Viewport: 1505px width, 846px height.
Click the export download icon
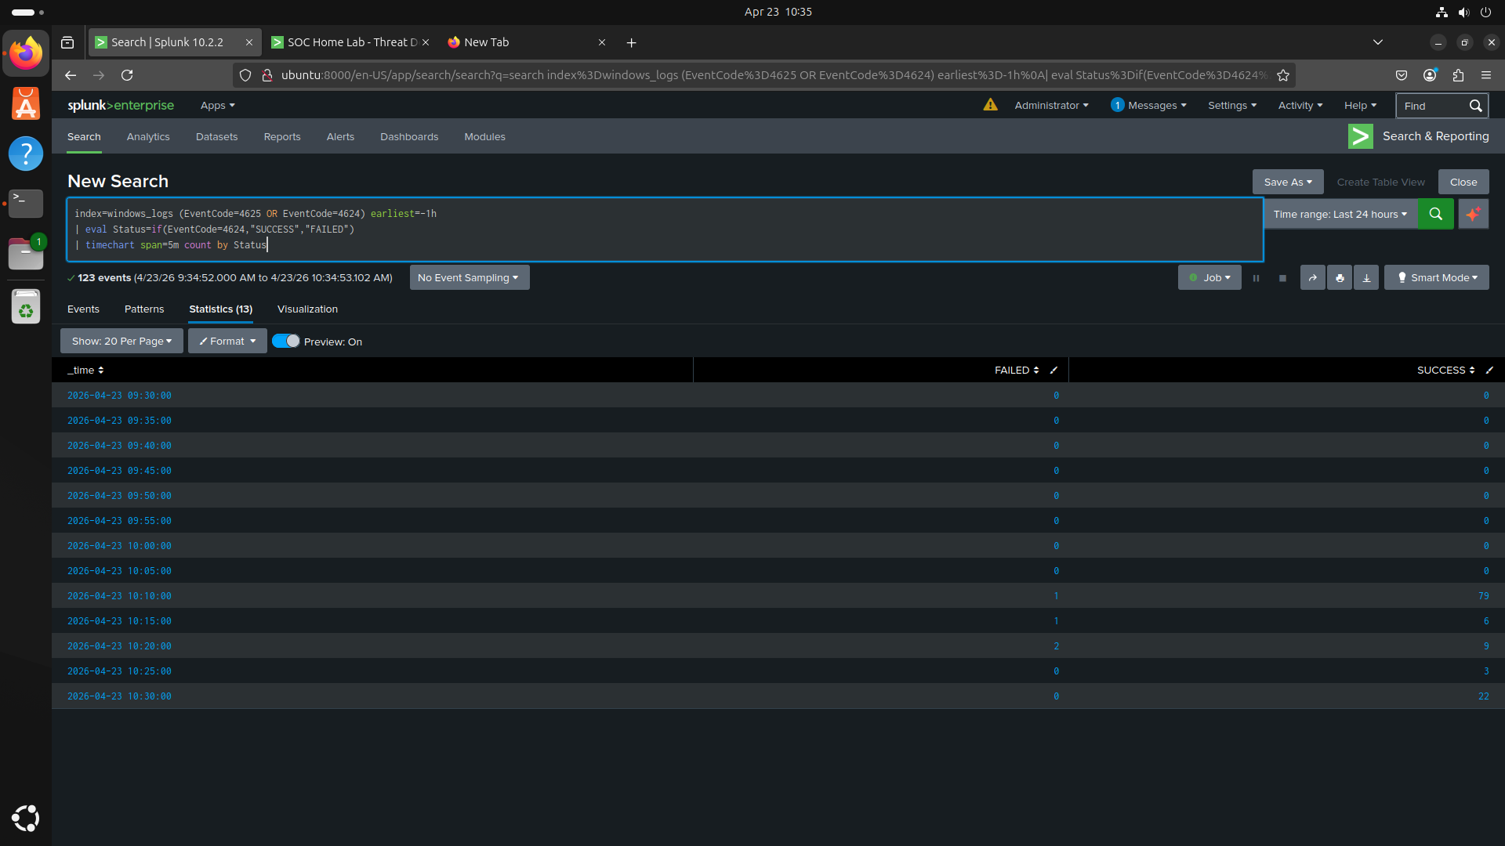1366,278
